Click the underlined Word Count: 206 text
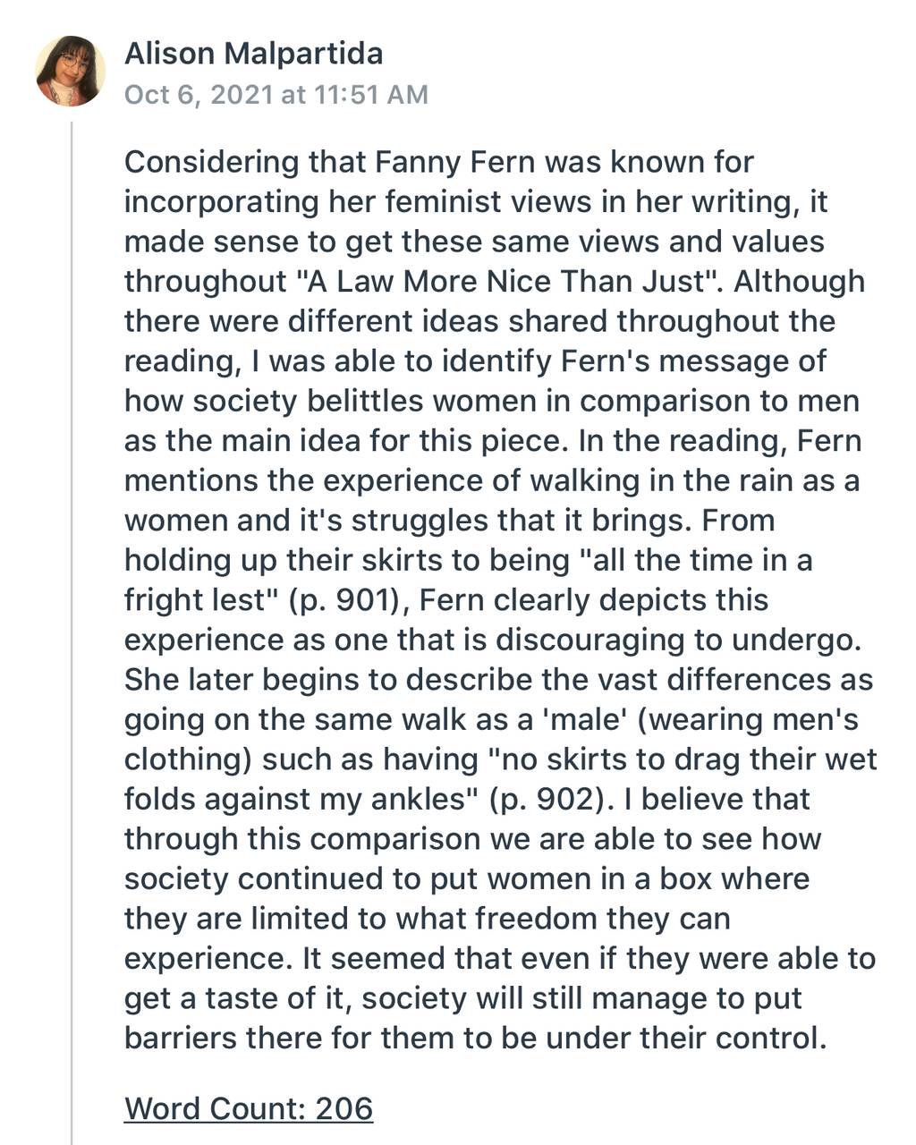This screenshot has width=916, height=1145. (x=249, y=1108)
